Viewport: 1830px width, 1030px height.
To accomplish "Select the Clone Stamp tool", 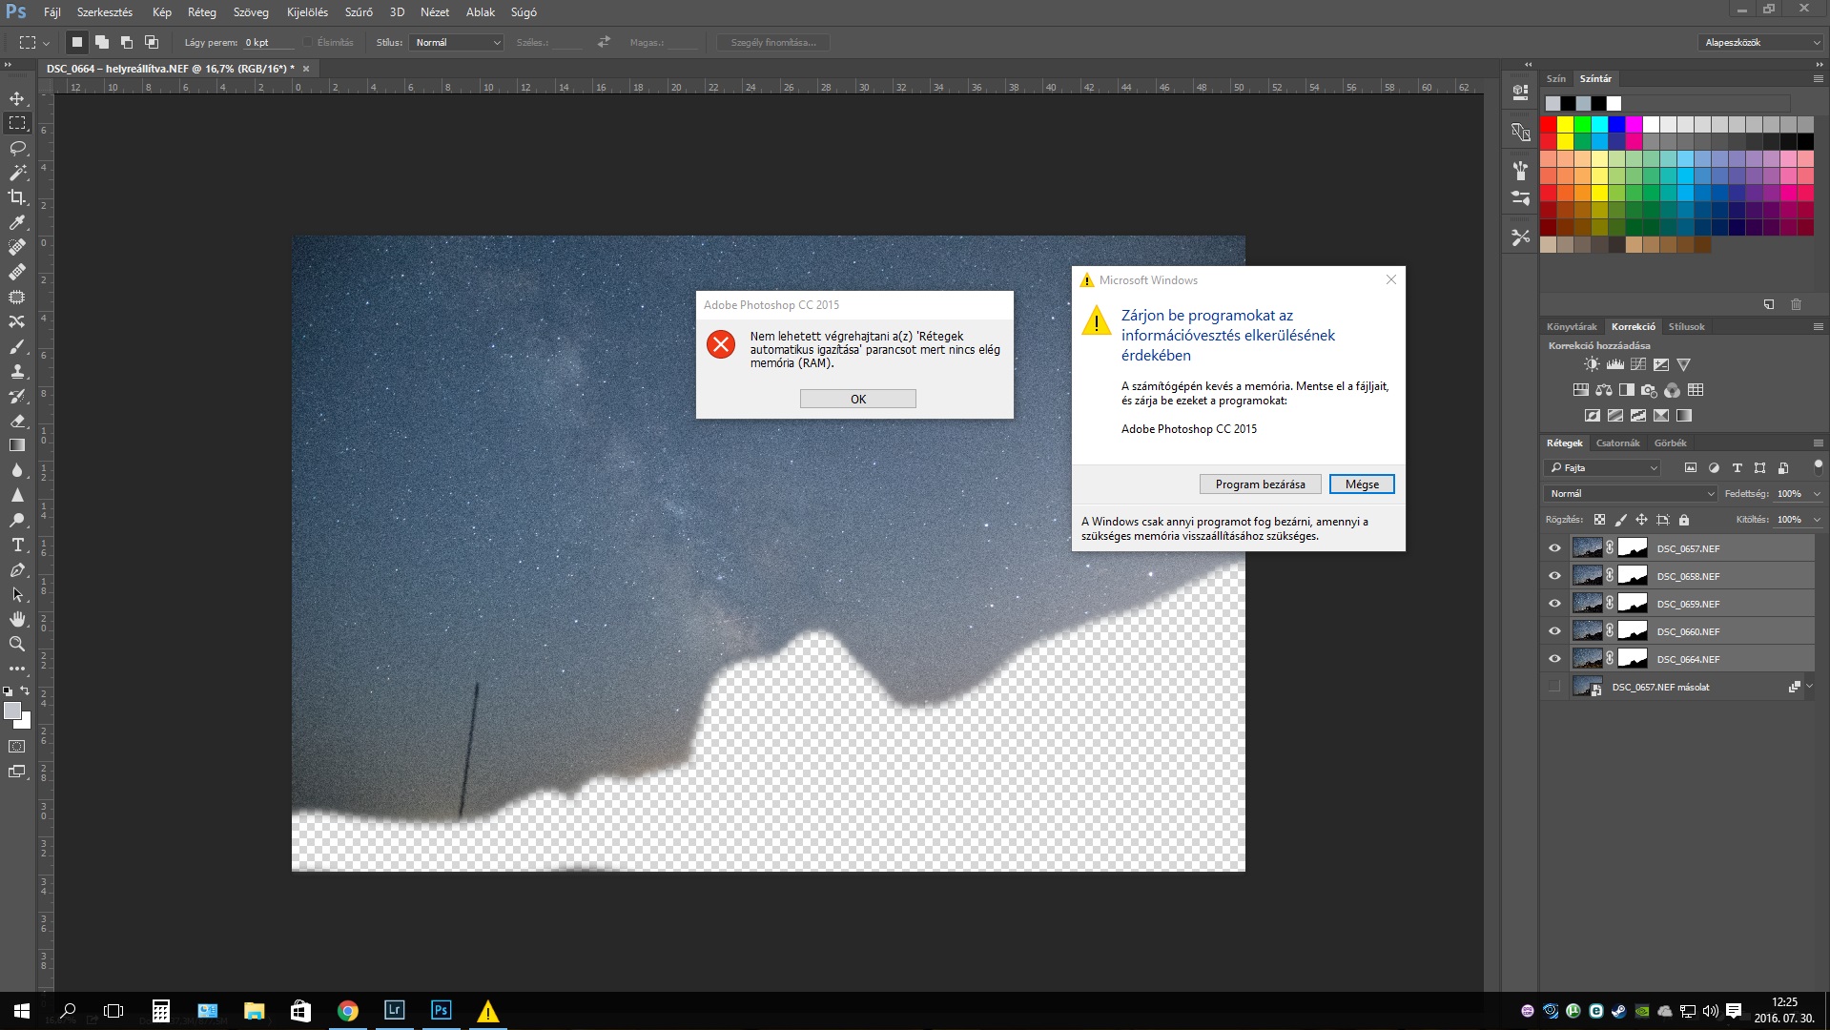I will coord(17,371).
